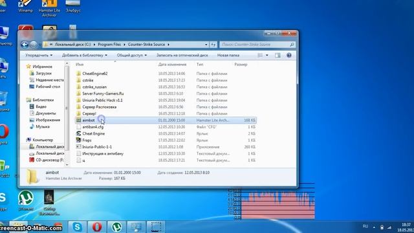Open Документы library

point(46,113)
